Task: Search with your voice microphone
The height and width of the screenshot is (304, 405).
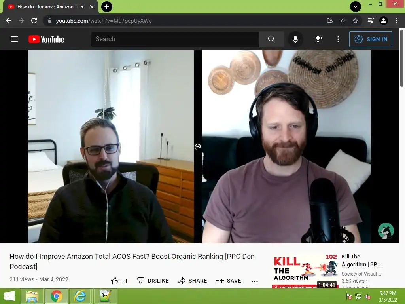Action: point(295,39)
